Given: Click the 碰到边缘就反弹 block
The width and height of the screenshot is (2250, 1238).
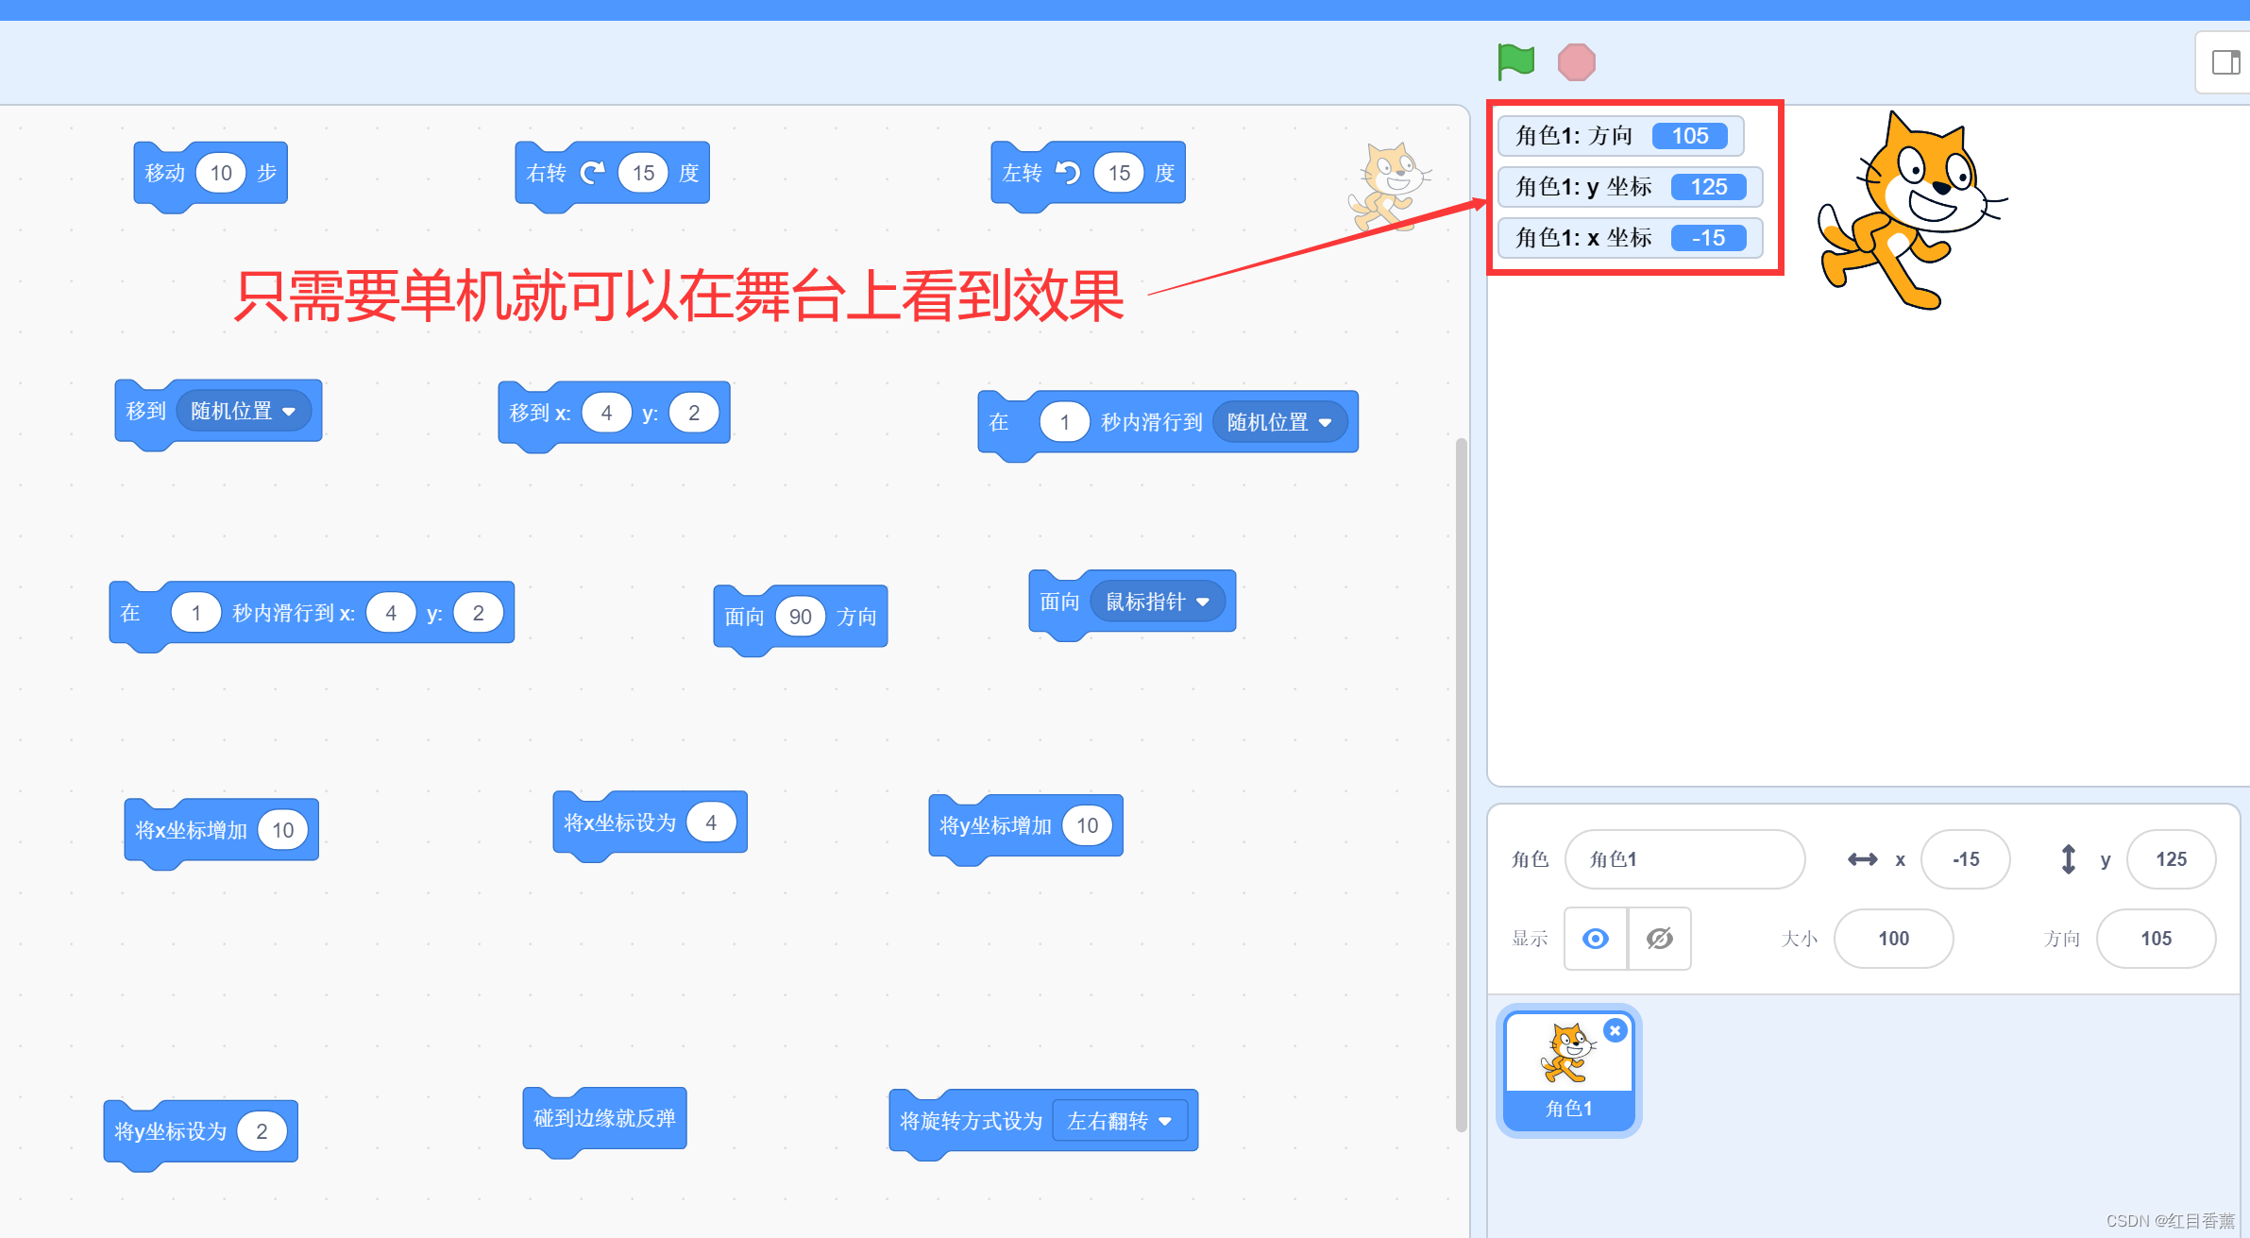Looking at the screenshot, I should (x=604, y=1119).
